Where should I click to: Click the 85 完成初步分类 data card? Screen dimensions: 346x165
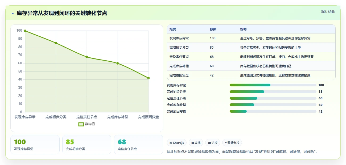point(87,145)
